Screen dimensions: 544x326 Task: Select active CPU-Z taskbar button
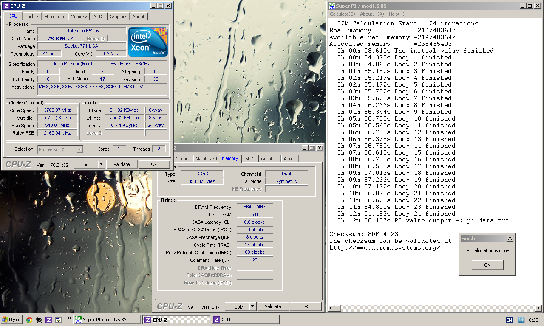(x=176, y=320)
